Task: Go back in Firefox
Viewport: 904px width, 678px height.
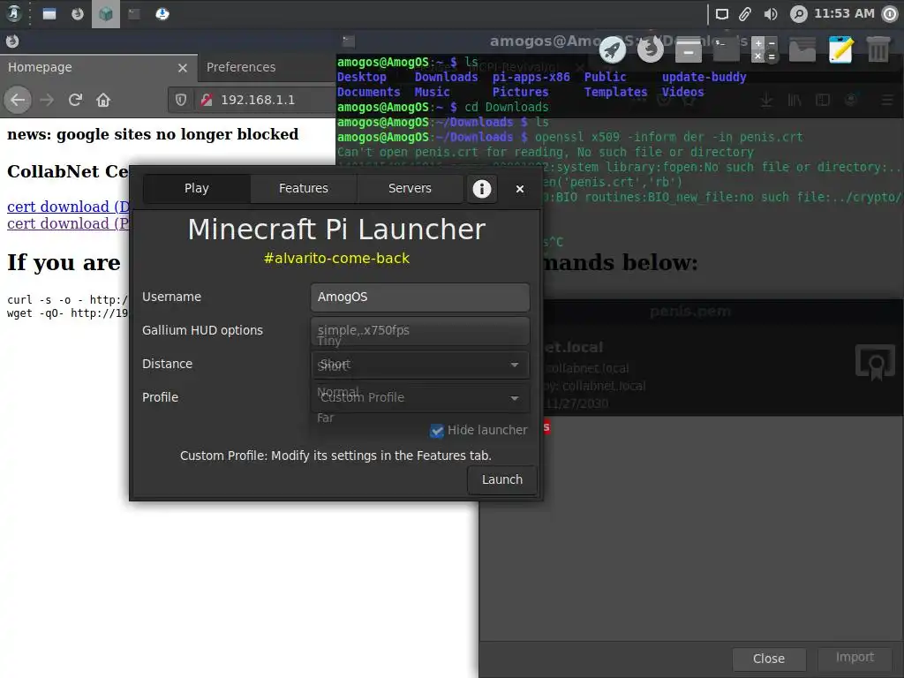Action: tap(18, 100)
